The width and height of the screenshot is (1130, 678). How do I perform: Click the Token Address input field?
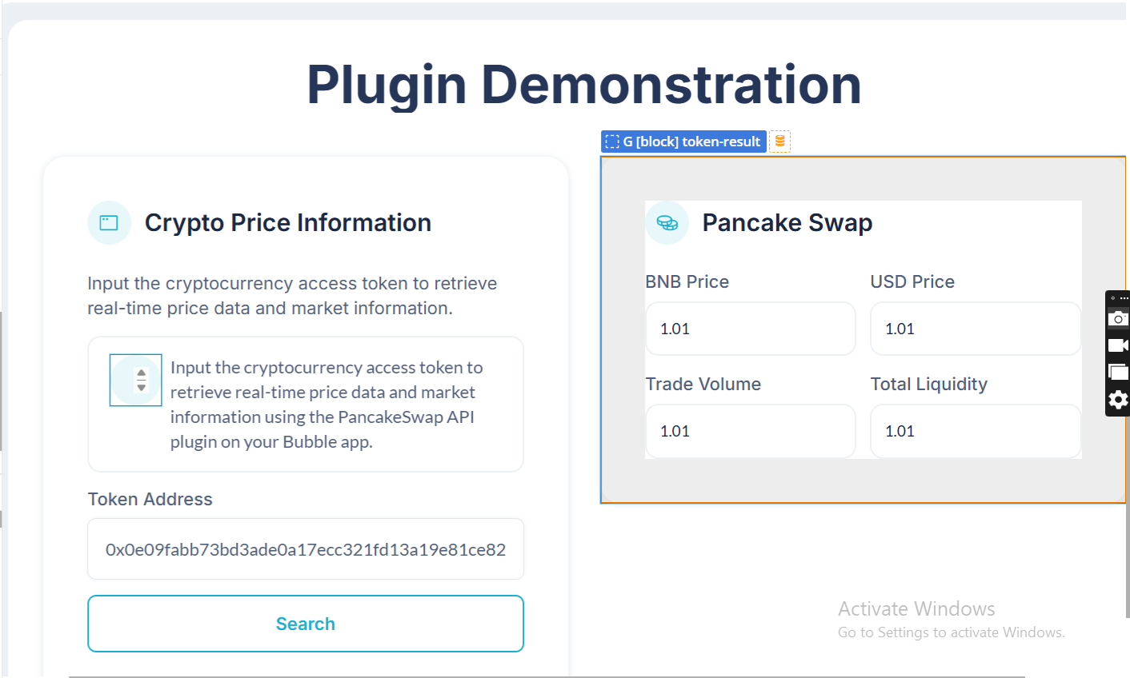(306, 549)
